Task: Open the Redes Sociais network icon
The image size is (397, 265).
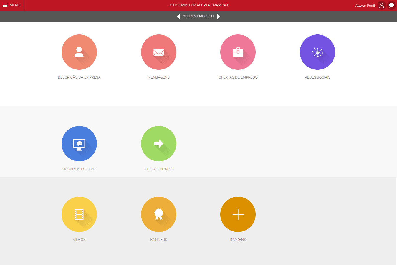Action: coord(317,52)
